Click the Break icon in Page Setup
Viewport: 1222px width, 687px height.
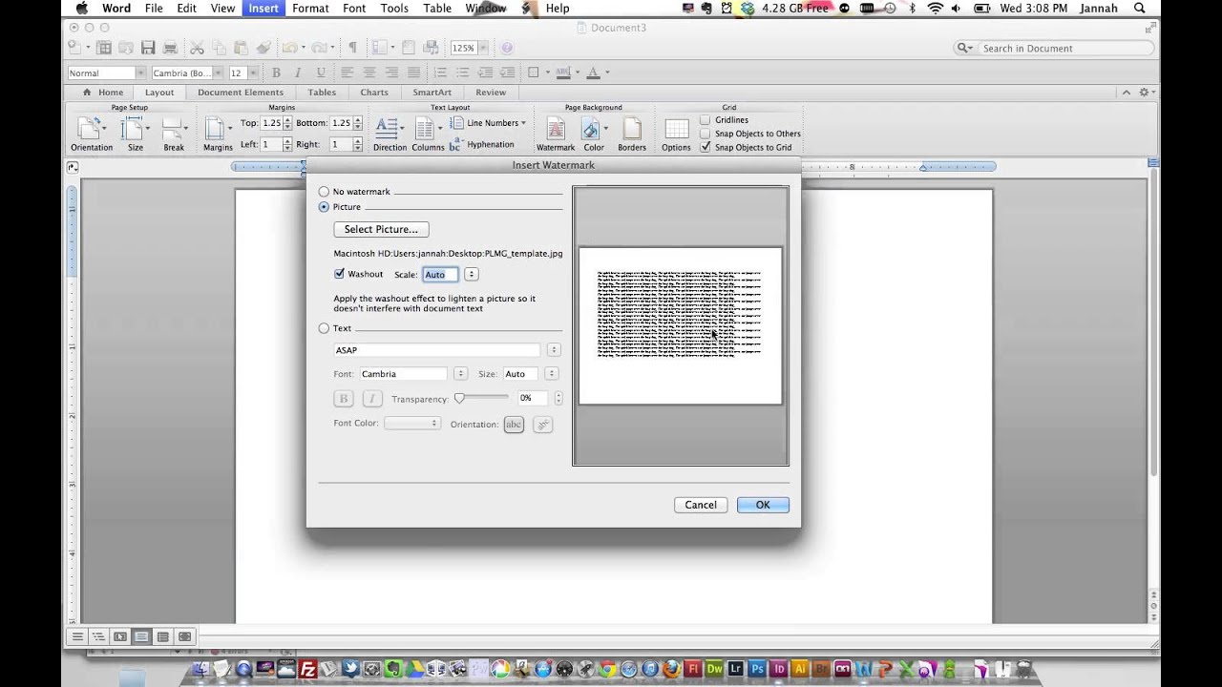pos(173,129)
